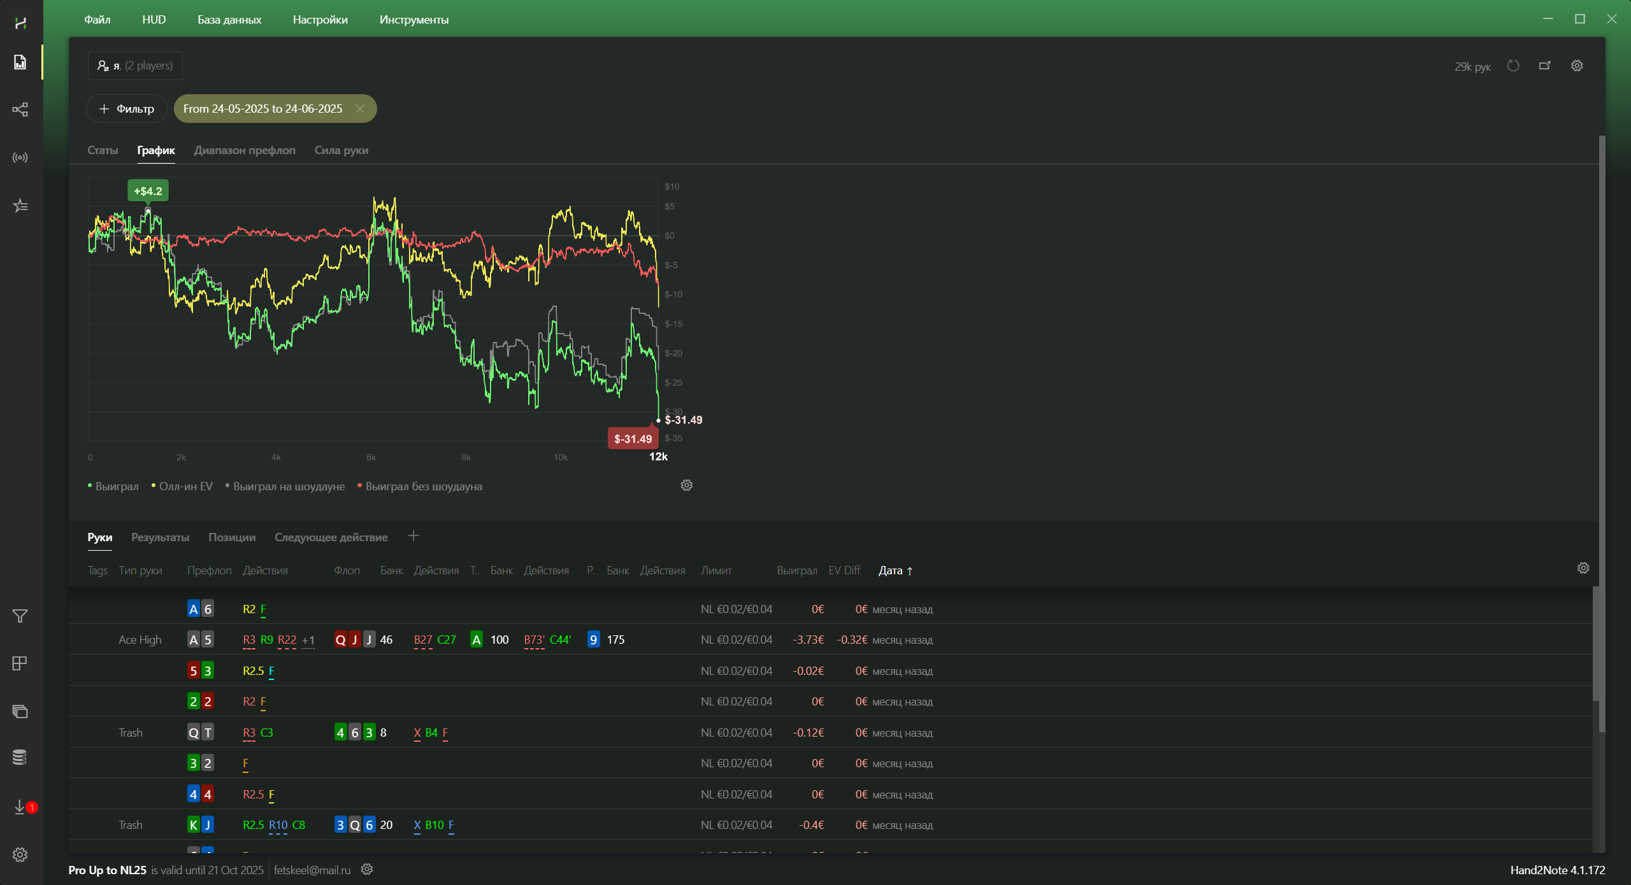Sort by the EV Diff column header
1631x885 pixels.
pos(844,570)
